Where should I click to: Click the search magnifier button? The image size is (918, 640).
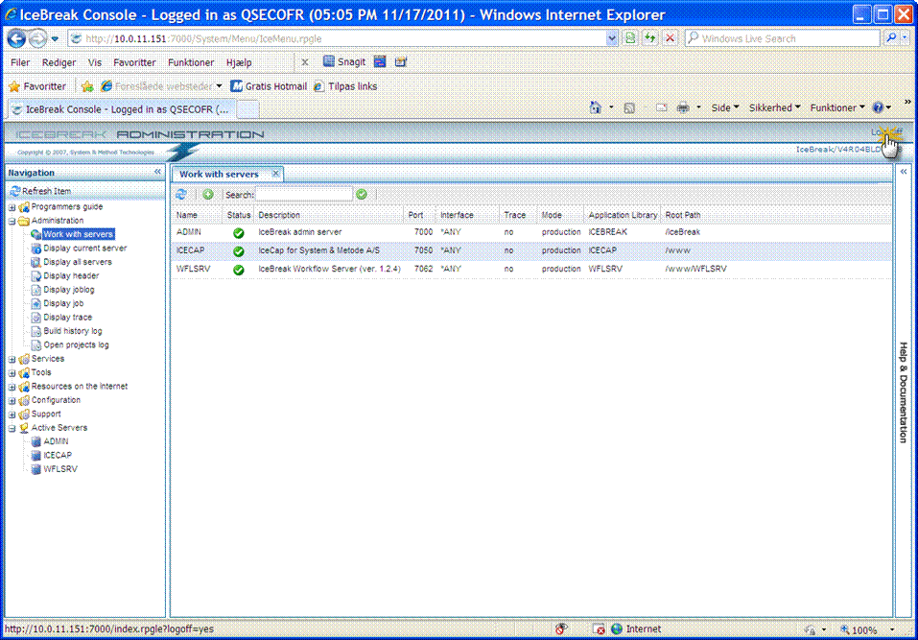click(891, 38)
